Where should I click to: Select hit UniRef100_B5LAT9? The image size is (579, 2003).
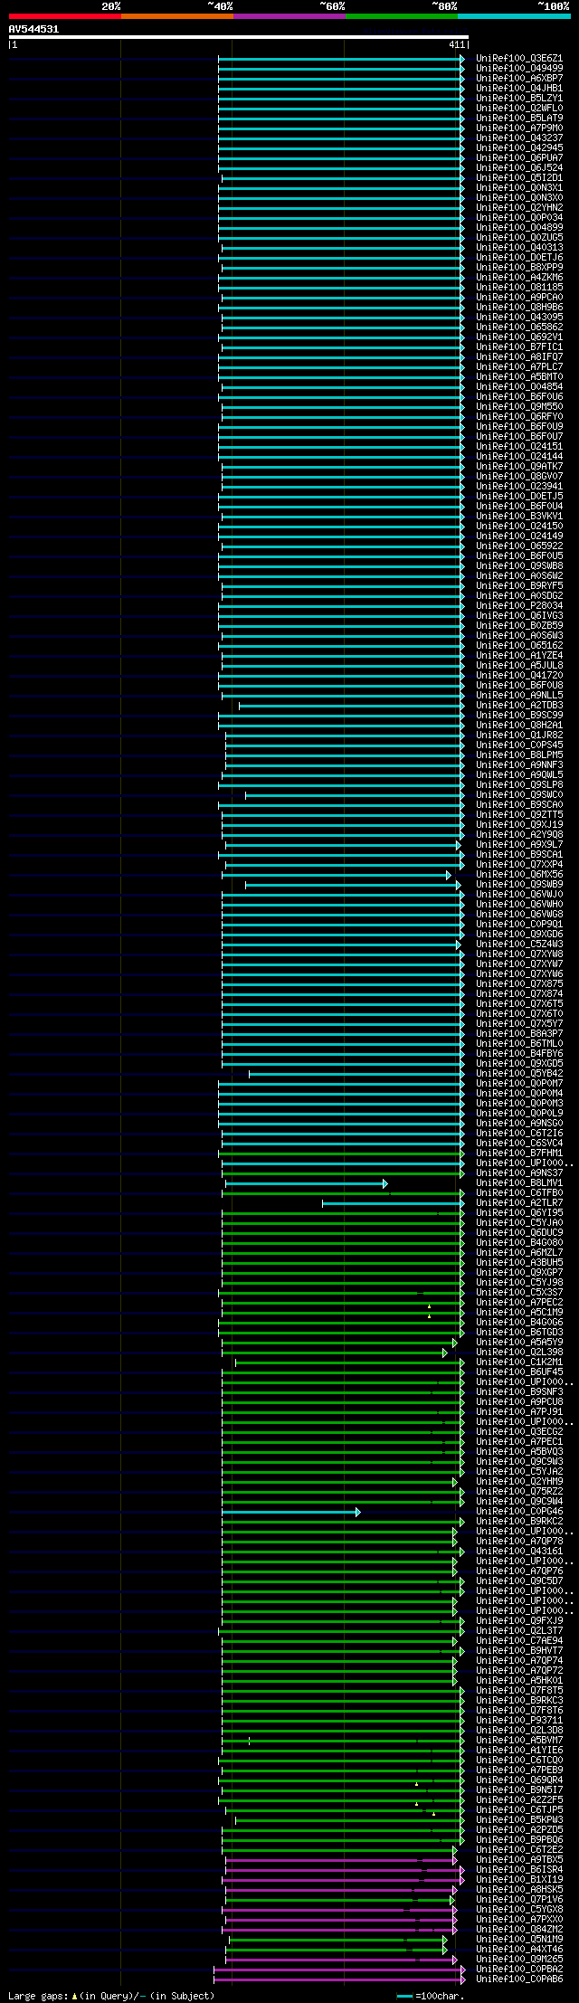point(519,119)
